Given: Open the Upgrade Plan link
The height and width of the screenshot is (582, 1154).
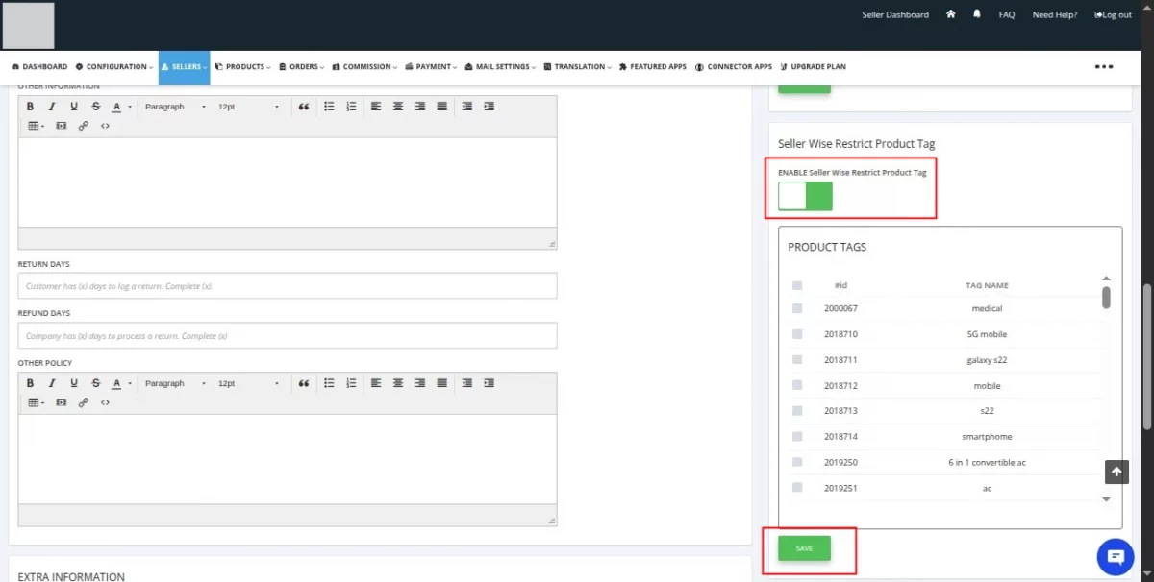Looking at the screenshot, I should (814, 67).
